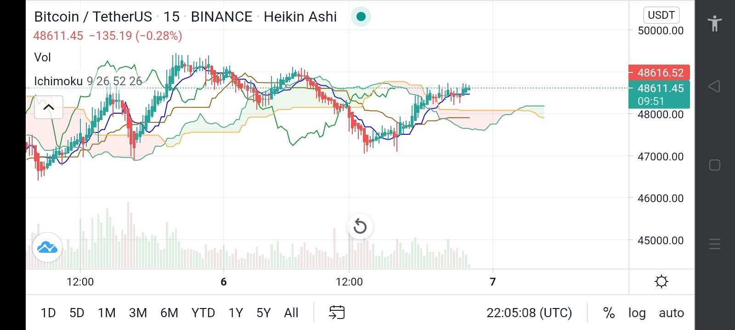Click the Ichimoku 9 26 52 26 legend
This screenshot has width=735, height=330.
88,81
